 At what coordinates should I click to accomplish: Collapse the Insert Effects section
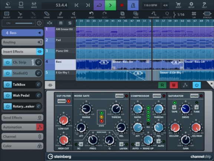[22, 52]
